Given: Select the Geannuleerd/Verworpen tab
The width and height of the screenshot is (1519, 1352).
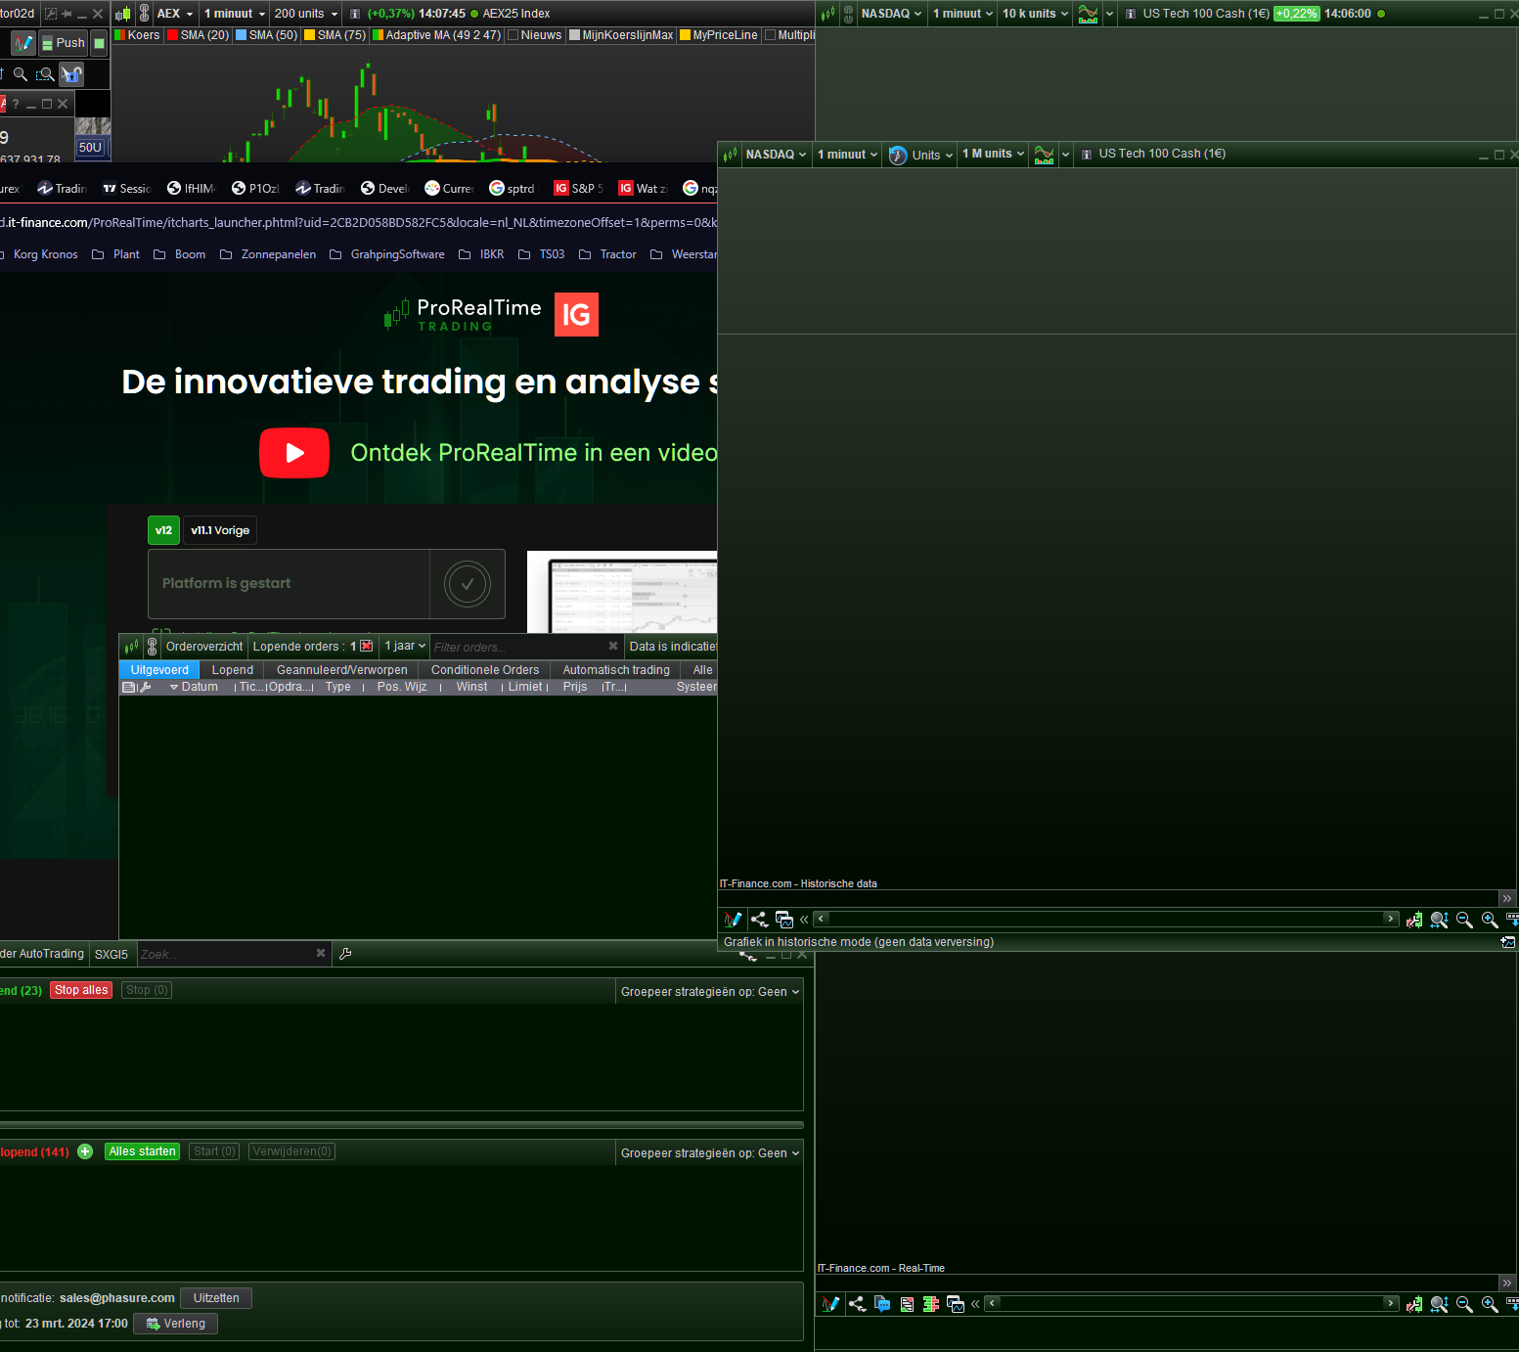Looking at the screenshot, I should (x=341, y=670).
